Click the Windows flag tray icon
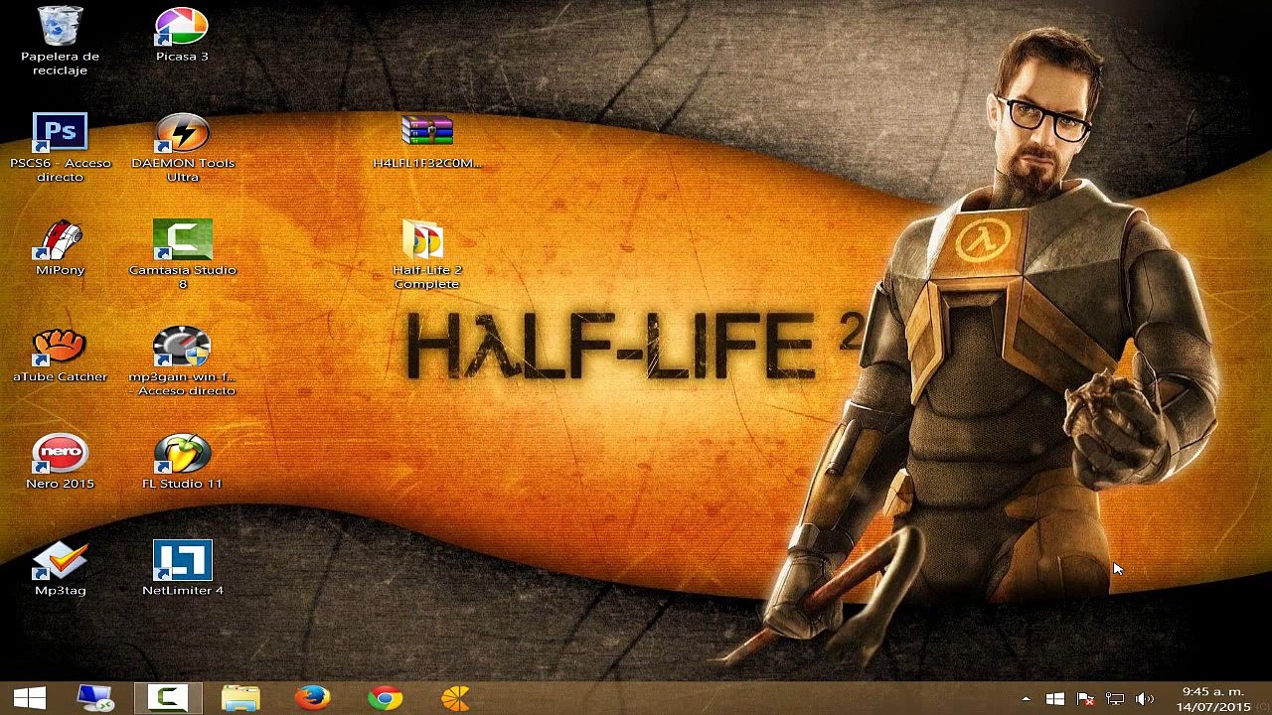1272x715 pixels. click(1055, 699)
